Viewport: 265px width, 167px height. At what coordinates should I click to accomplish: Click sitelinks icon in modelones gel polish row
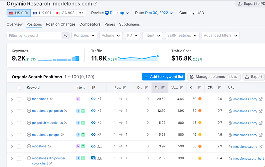tap(93, 111)
